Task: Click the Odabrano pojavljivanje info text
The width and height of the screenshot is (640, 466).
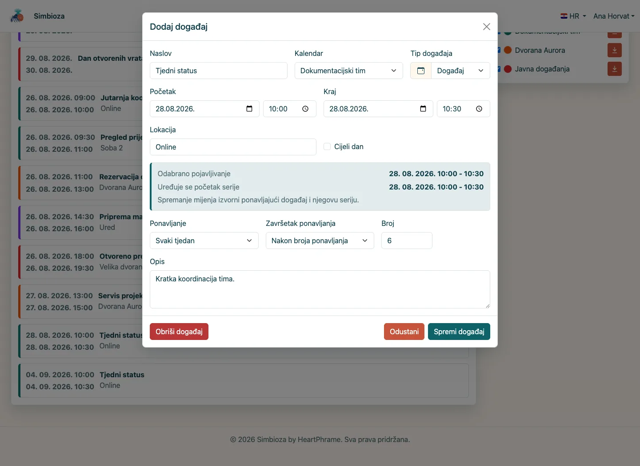Action: tap(194, 174)
